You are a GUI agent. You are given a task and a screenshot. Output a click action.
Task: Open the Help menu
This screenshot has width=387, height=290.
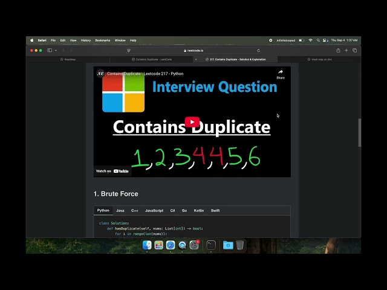point(133,40)
